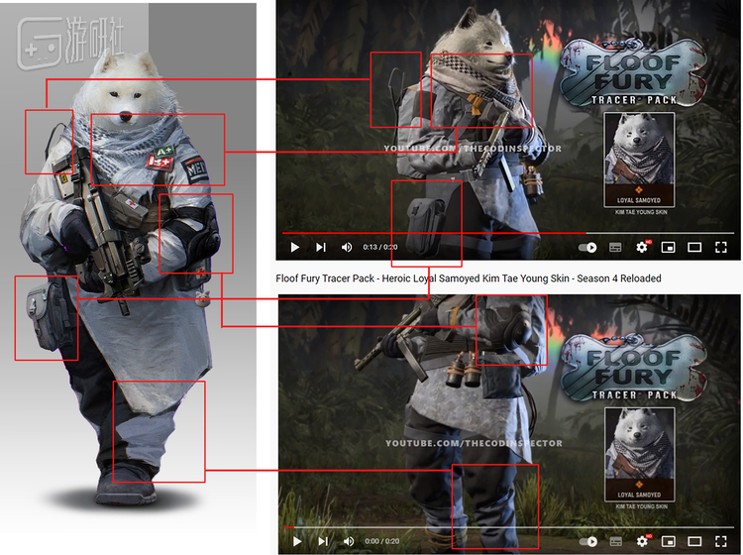743x555 pixels.
Task: Open miniplayer from bottom video
Action: pyautogui.click(x=668, y=541)
